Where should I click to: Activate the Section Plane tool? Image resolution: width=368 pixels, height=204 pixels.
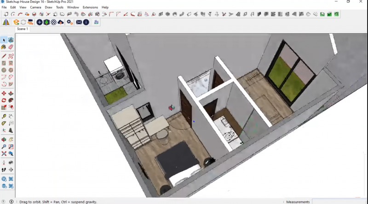pyautogui.click(x=11, y=170)
